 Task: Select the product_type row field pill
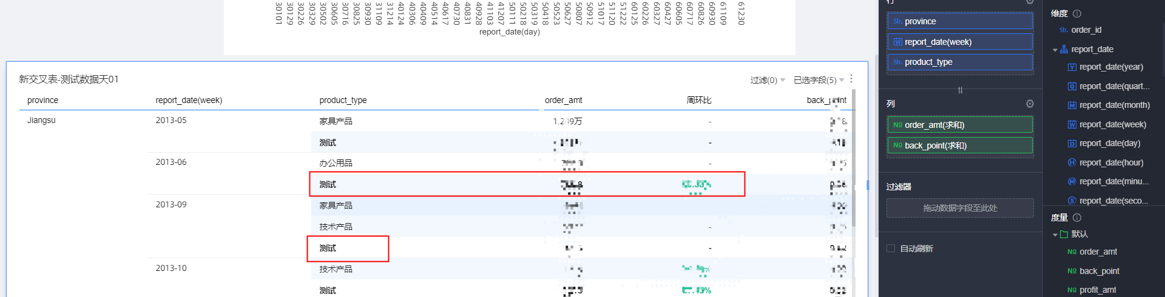tap(960, 62)
